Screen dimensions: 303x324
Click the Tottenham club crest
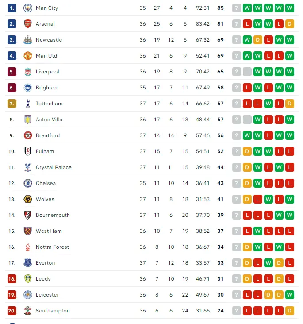[x=28, y=104]
